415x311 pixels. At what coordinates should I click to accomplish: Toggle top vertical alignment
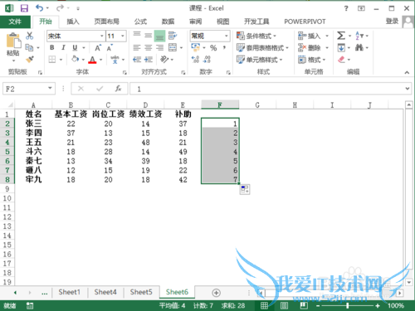tap(137, 35)
